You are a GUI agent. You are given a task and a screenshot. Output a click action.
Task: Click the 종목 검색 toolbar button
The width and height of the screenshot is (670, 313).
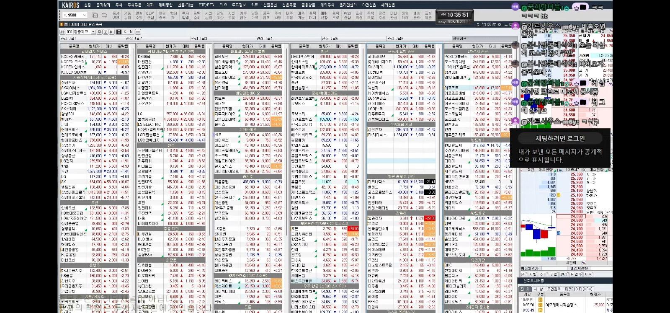(266, 16)
